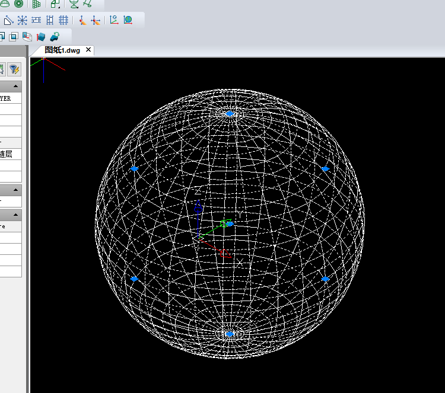Viewport: 445px width, 393px height.
Task: Click the quick select funnel icon
Action: point(14,69)
